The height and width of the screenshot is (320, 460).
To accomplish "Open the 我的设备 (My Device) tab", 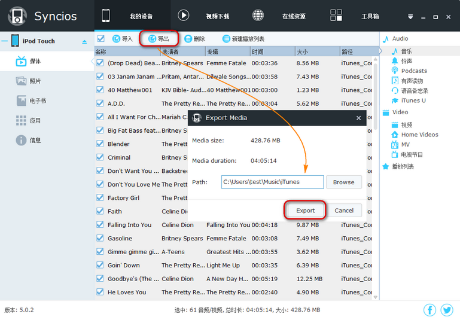I will pos(132,16).
